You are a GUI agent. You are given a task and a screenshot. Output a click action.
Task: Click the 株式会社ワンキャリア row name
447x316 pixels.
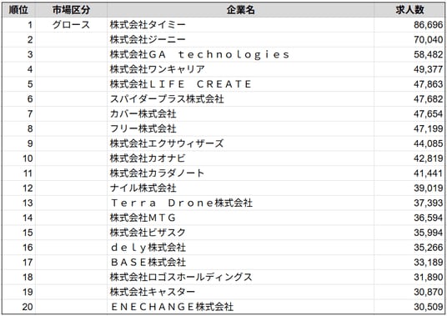[158, 69]
